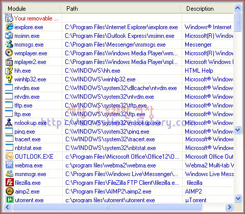Click the "Webma2 Multi-tab" description cell
Viewport: 245px width, 214px height.
coord(209,165)
